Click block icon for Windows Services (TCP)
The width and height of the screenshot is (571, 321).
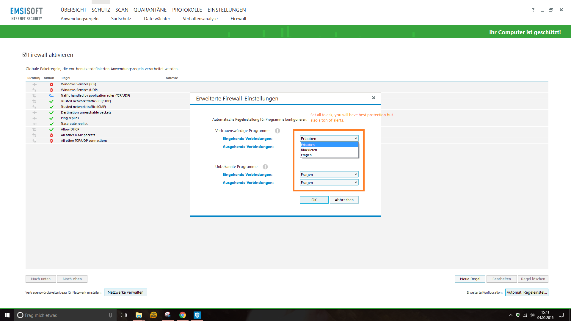(51, 84)
